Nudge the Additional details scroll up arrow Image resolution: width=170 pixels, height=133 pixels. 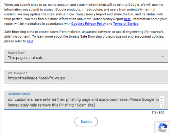click(162, 98)
